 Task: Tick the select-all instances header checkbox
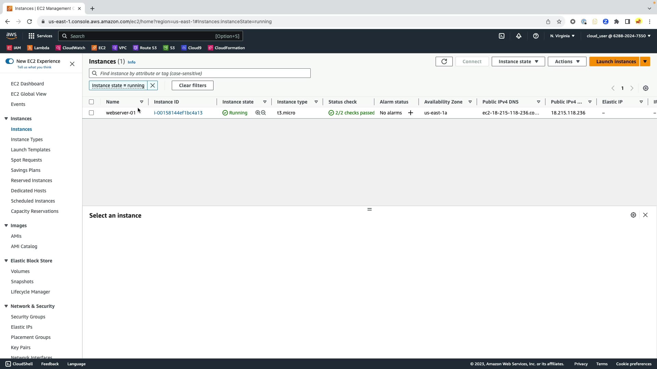click(91, 102)
